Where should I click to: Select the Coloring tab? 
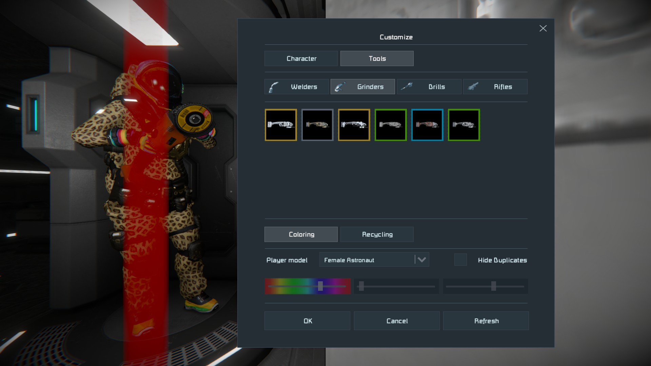click(x=301, y=235)
